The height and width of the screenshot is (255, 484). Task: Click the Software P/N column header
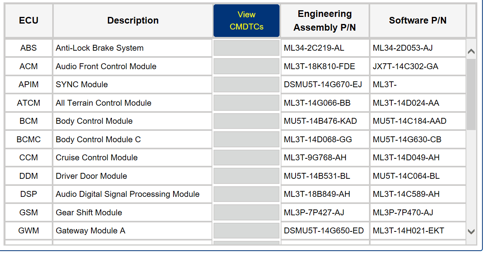(417, 21)
